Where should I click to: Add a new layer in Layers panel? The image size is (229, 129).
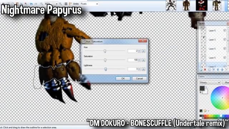(x=201, y=70)
